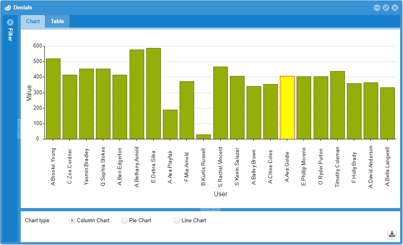Select Pie Chart radio button
Screen dimensions: 403x245
pos(125,220)
